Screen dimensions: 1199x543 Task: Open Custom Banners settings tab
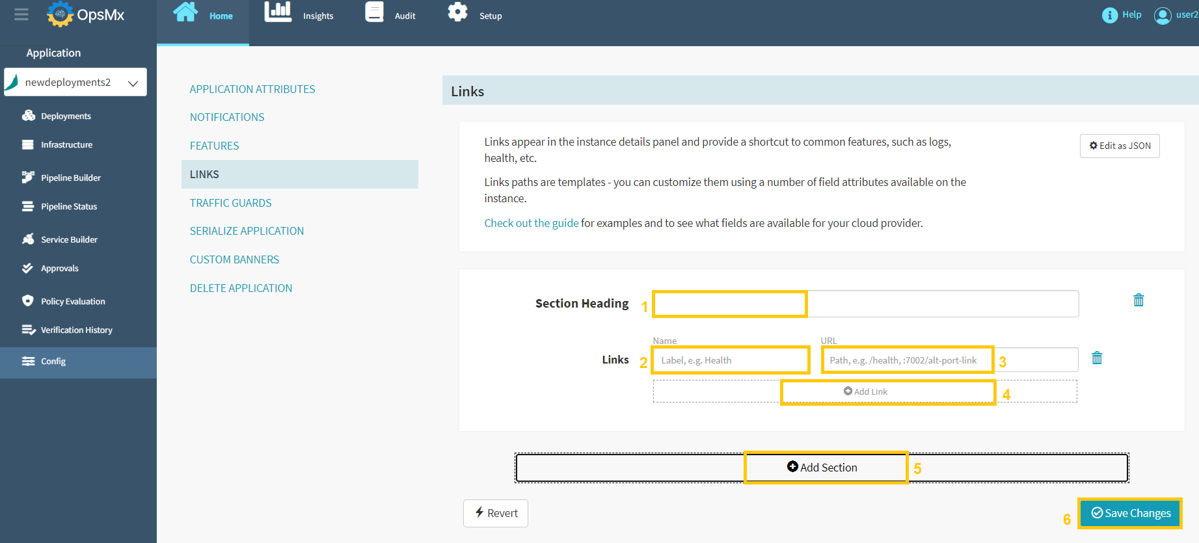coord(234,259)
